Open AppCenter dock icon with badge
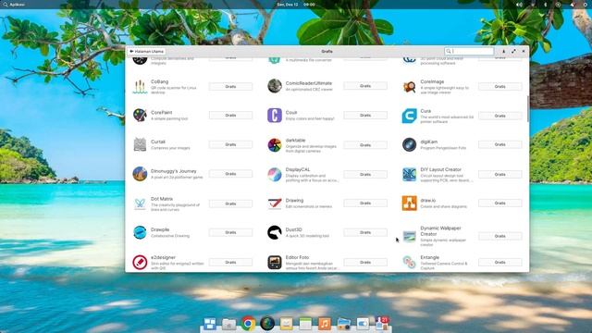The image size is (592, 333). pos(382,323)
